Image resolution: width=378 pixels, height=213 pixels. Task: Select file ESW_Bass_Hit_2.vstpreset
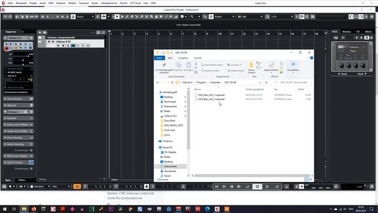click(x=211, y=99)
